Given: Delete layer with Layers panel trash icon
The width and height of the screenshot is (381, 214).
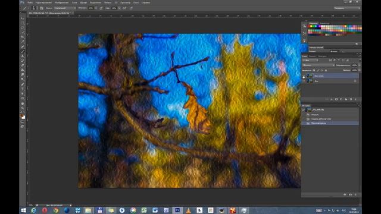Looking at the screenshot, I should point(355,99).
